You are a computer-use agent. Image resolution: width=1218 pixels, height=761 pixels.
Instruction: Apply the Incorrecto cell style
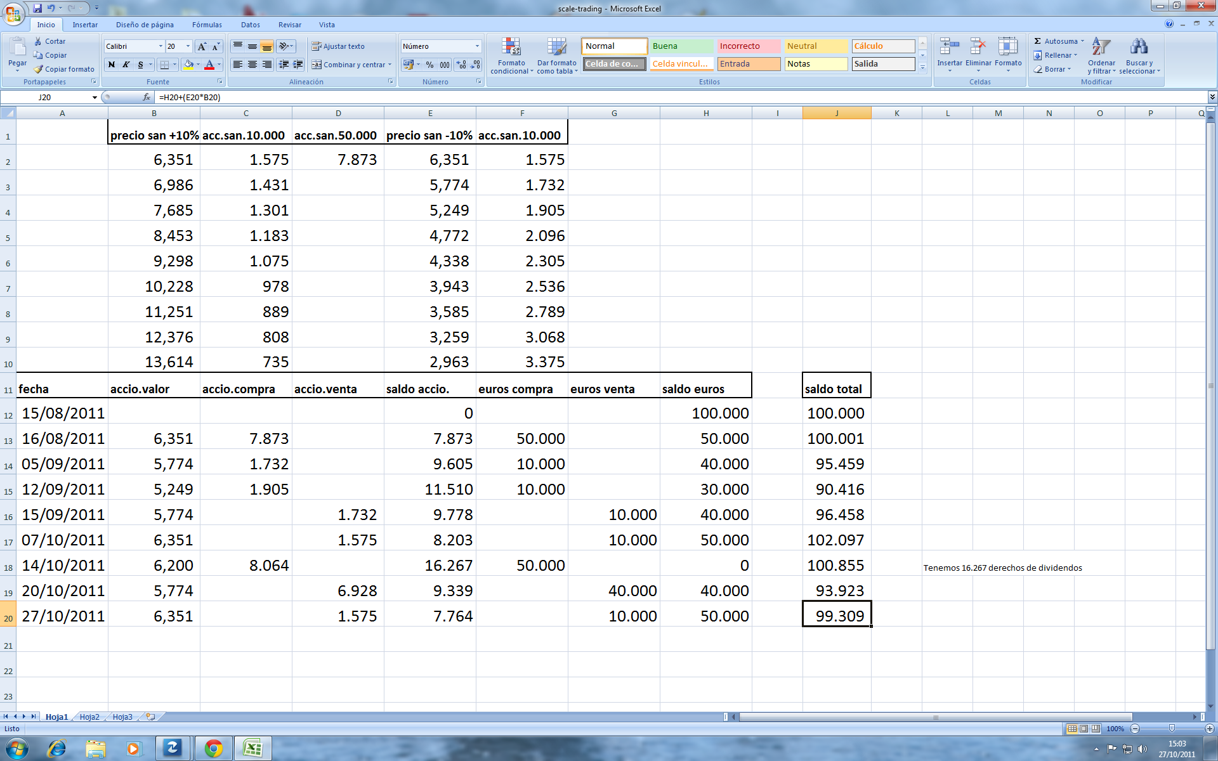pos(748,46)
